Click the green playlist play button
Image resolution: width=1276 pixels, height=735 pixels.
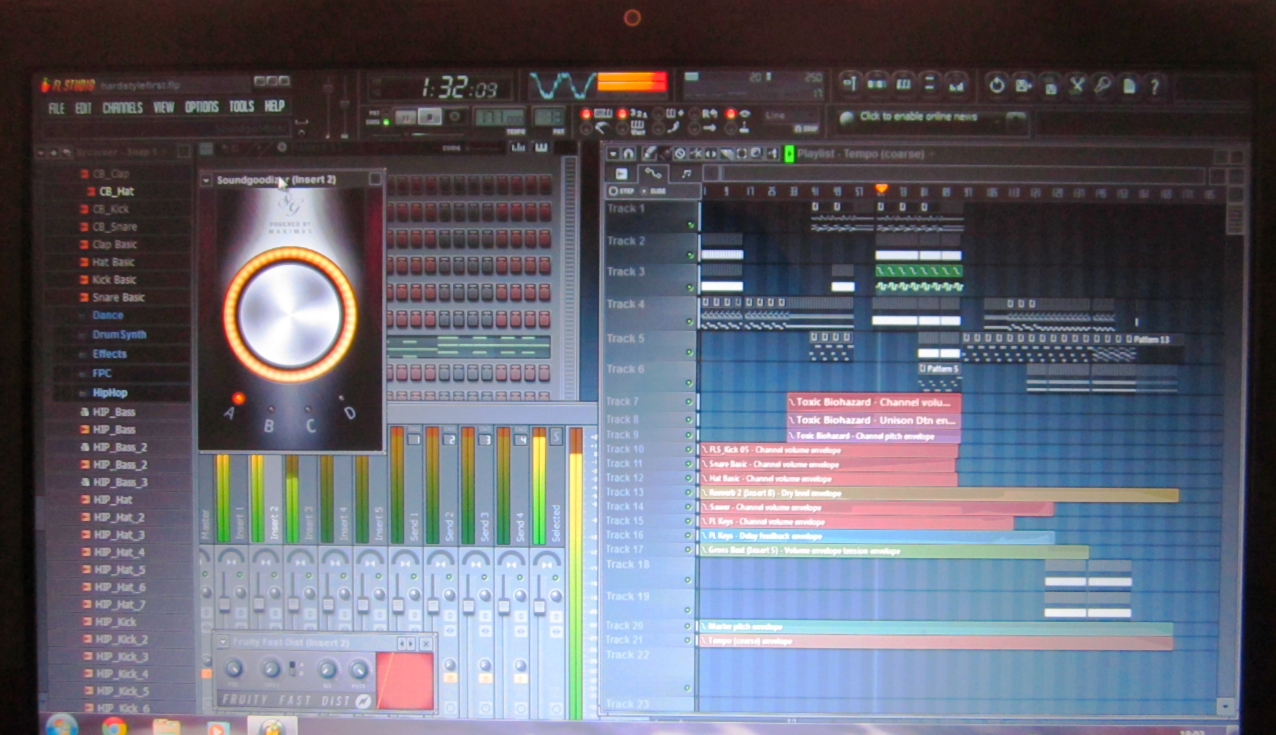click(788, 154)
